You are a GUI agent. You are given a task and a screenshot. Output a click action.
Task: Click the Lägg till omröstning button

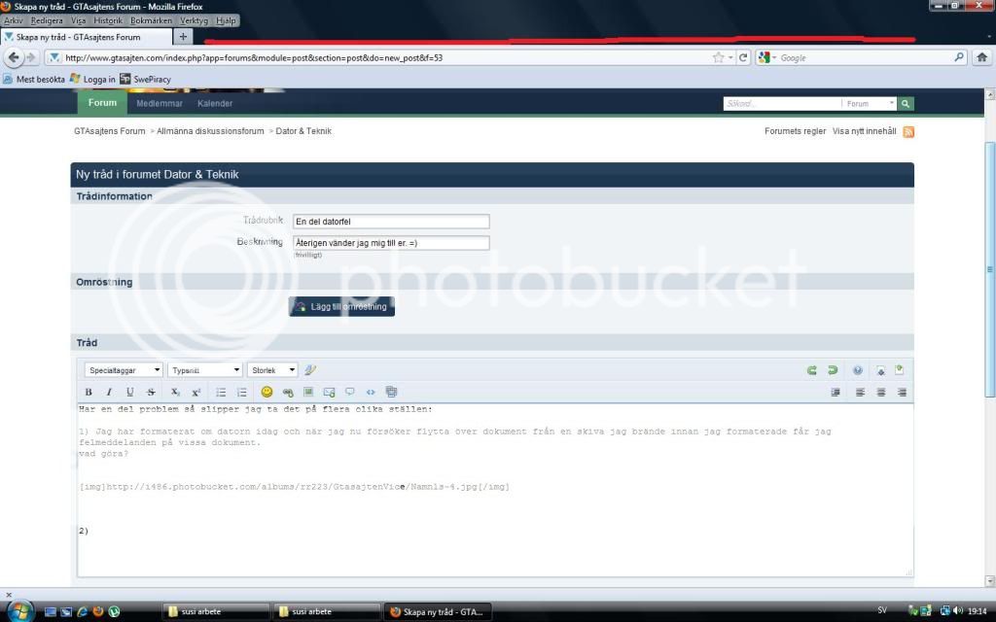coord(341,306)
